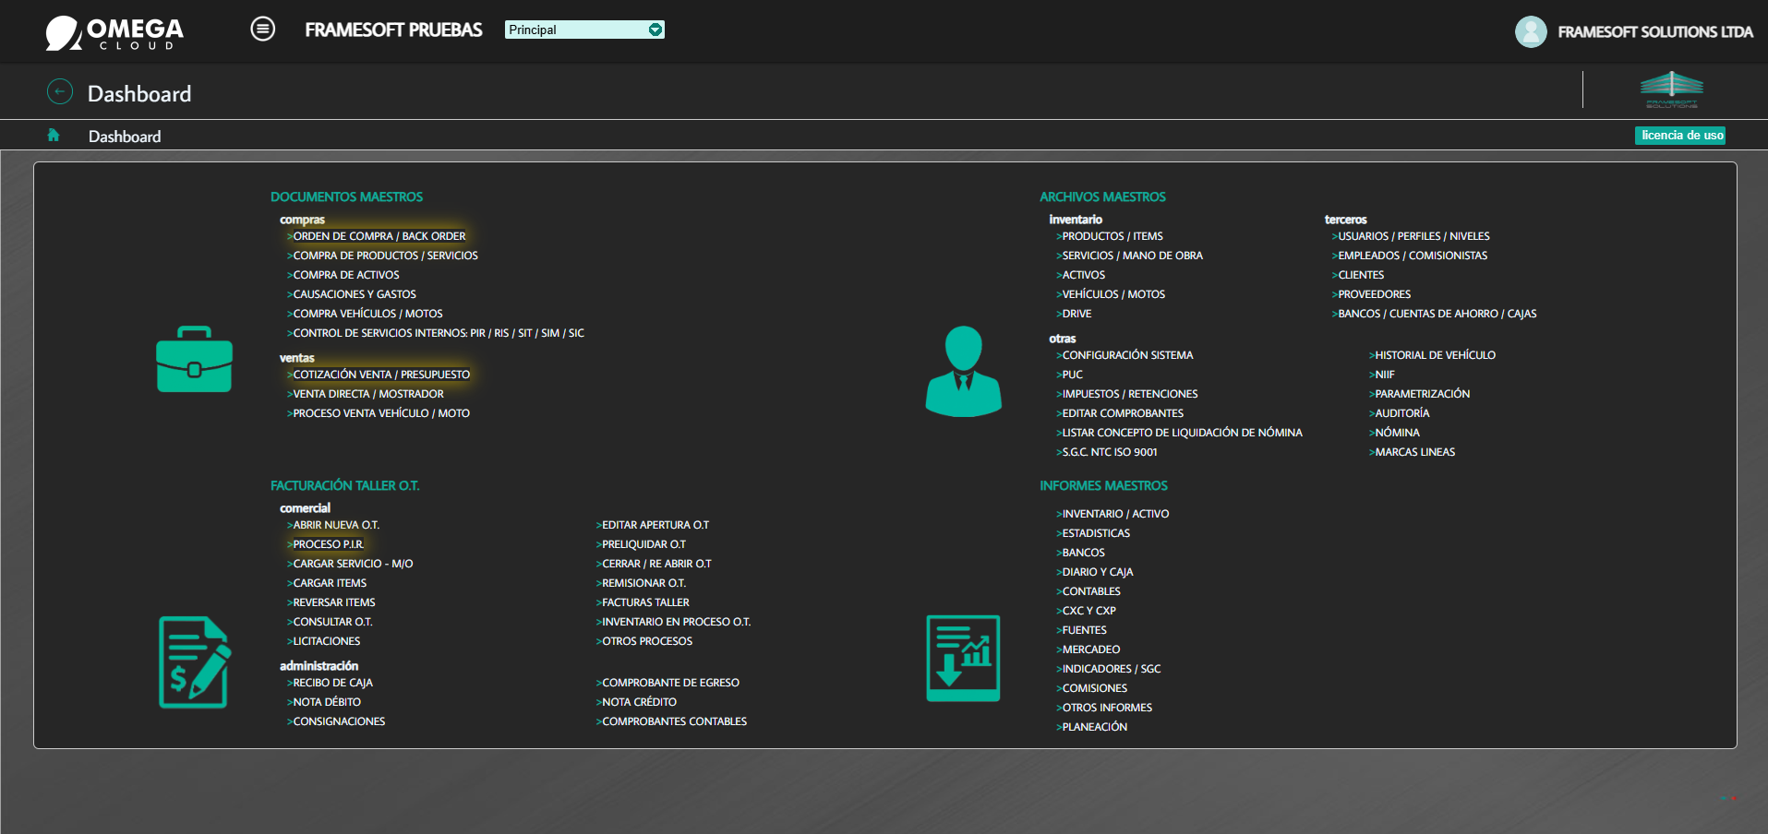This screenshot has width=1768, height=834.
Task: Open Vehículos / Motos under inventario
Action: click(x=1113, y=294)
